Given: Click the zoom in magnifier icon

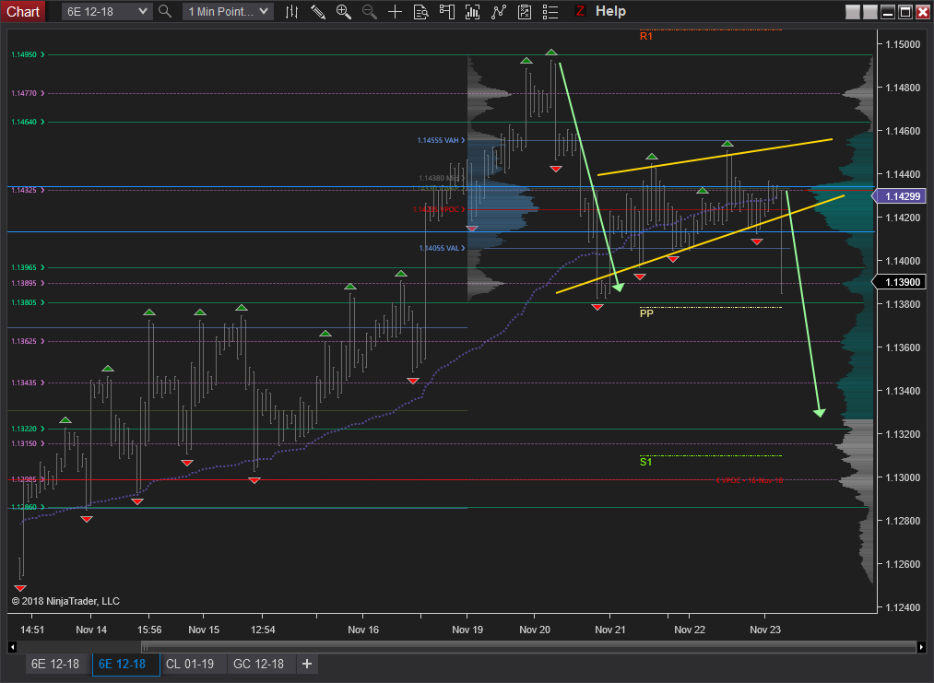Looking at the screenshot, I should point(344,11).
